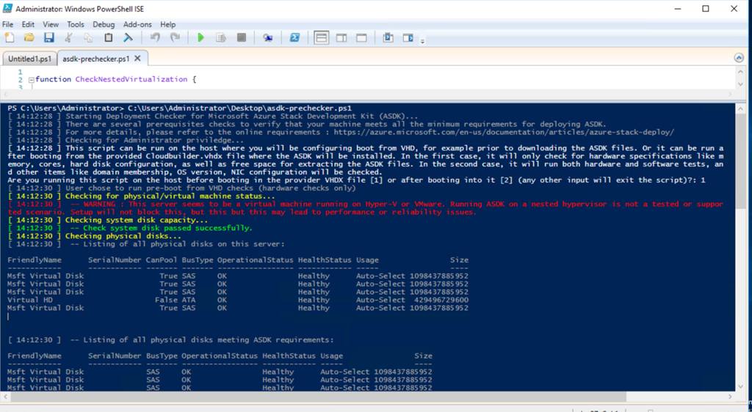Collapse the script pane with the round arrow button
The height and width of the screenshot is (412, 752).
pyautogui.click(x=739, y=58)
